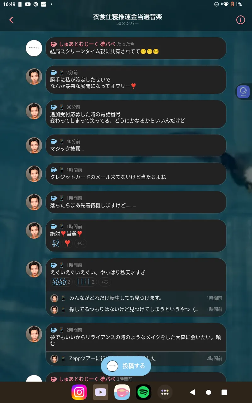Toggle the blue bars reaction with count 2
The height and width of the screenshot is (403, 252).
pos(85,282)
